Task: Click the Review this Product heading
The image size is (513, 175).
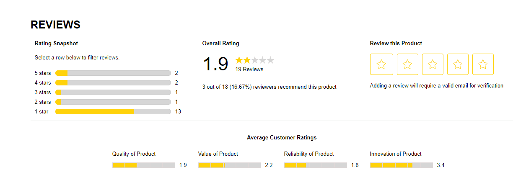Action: coord(396,44)
